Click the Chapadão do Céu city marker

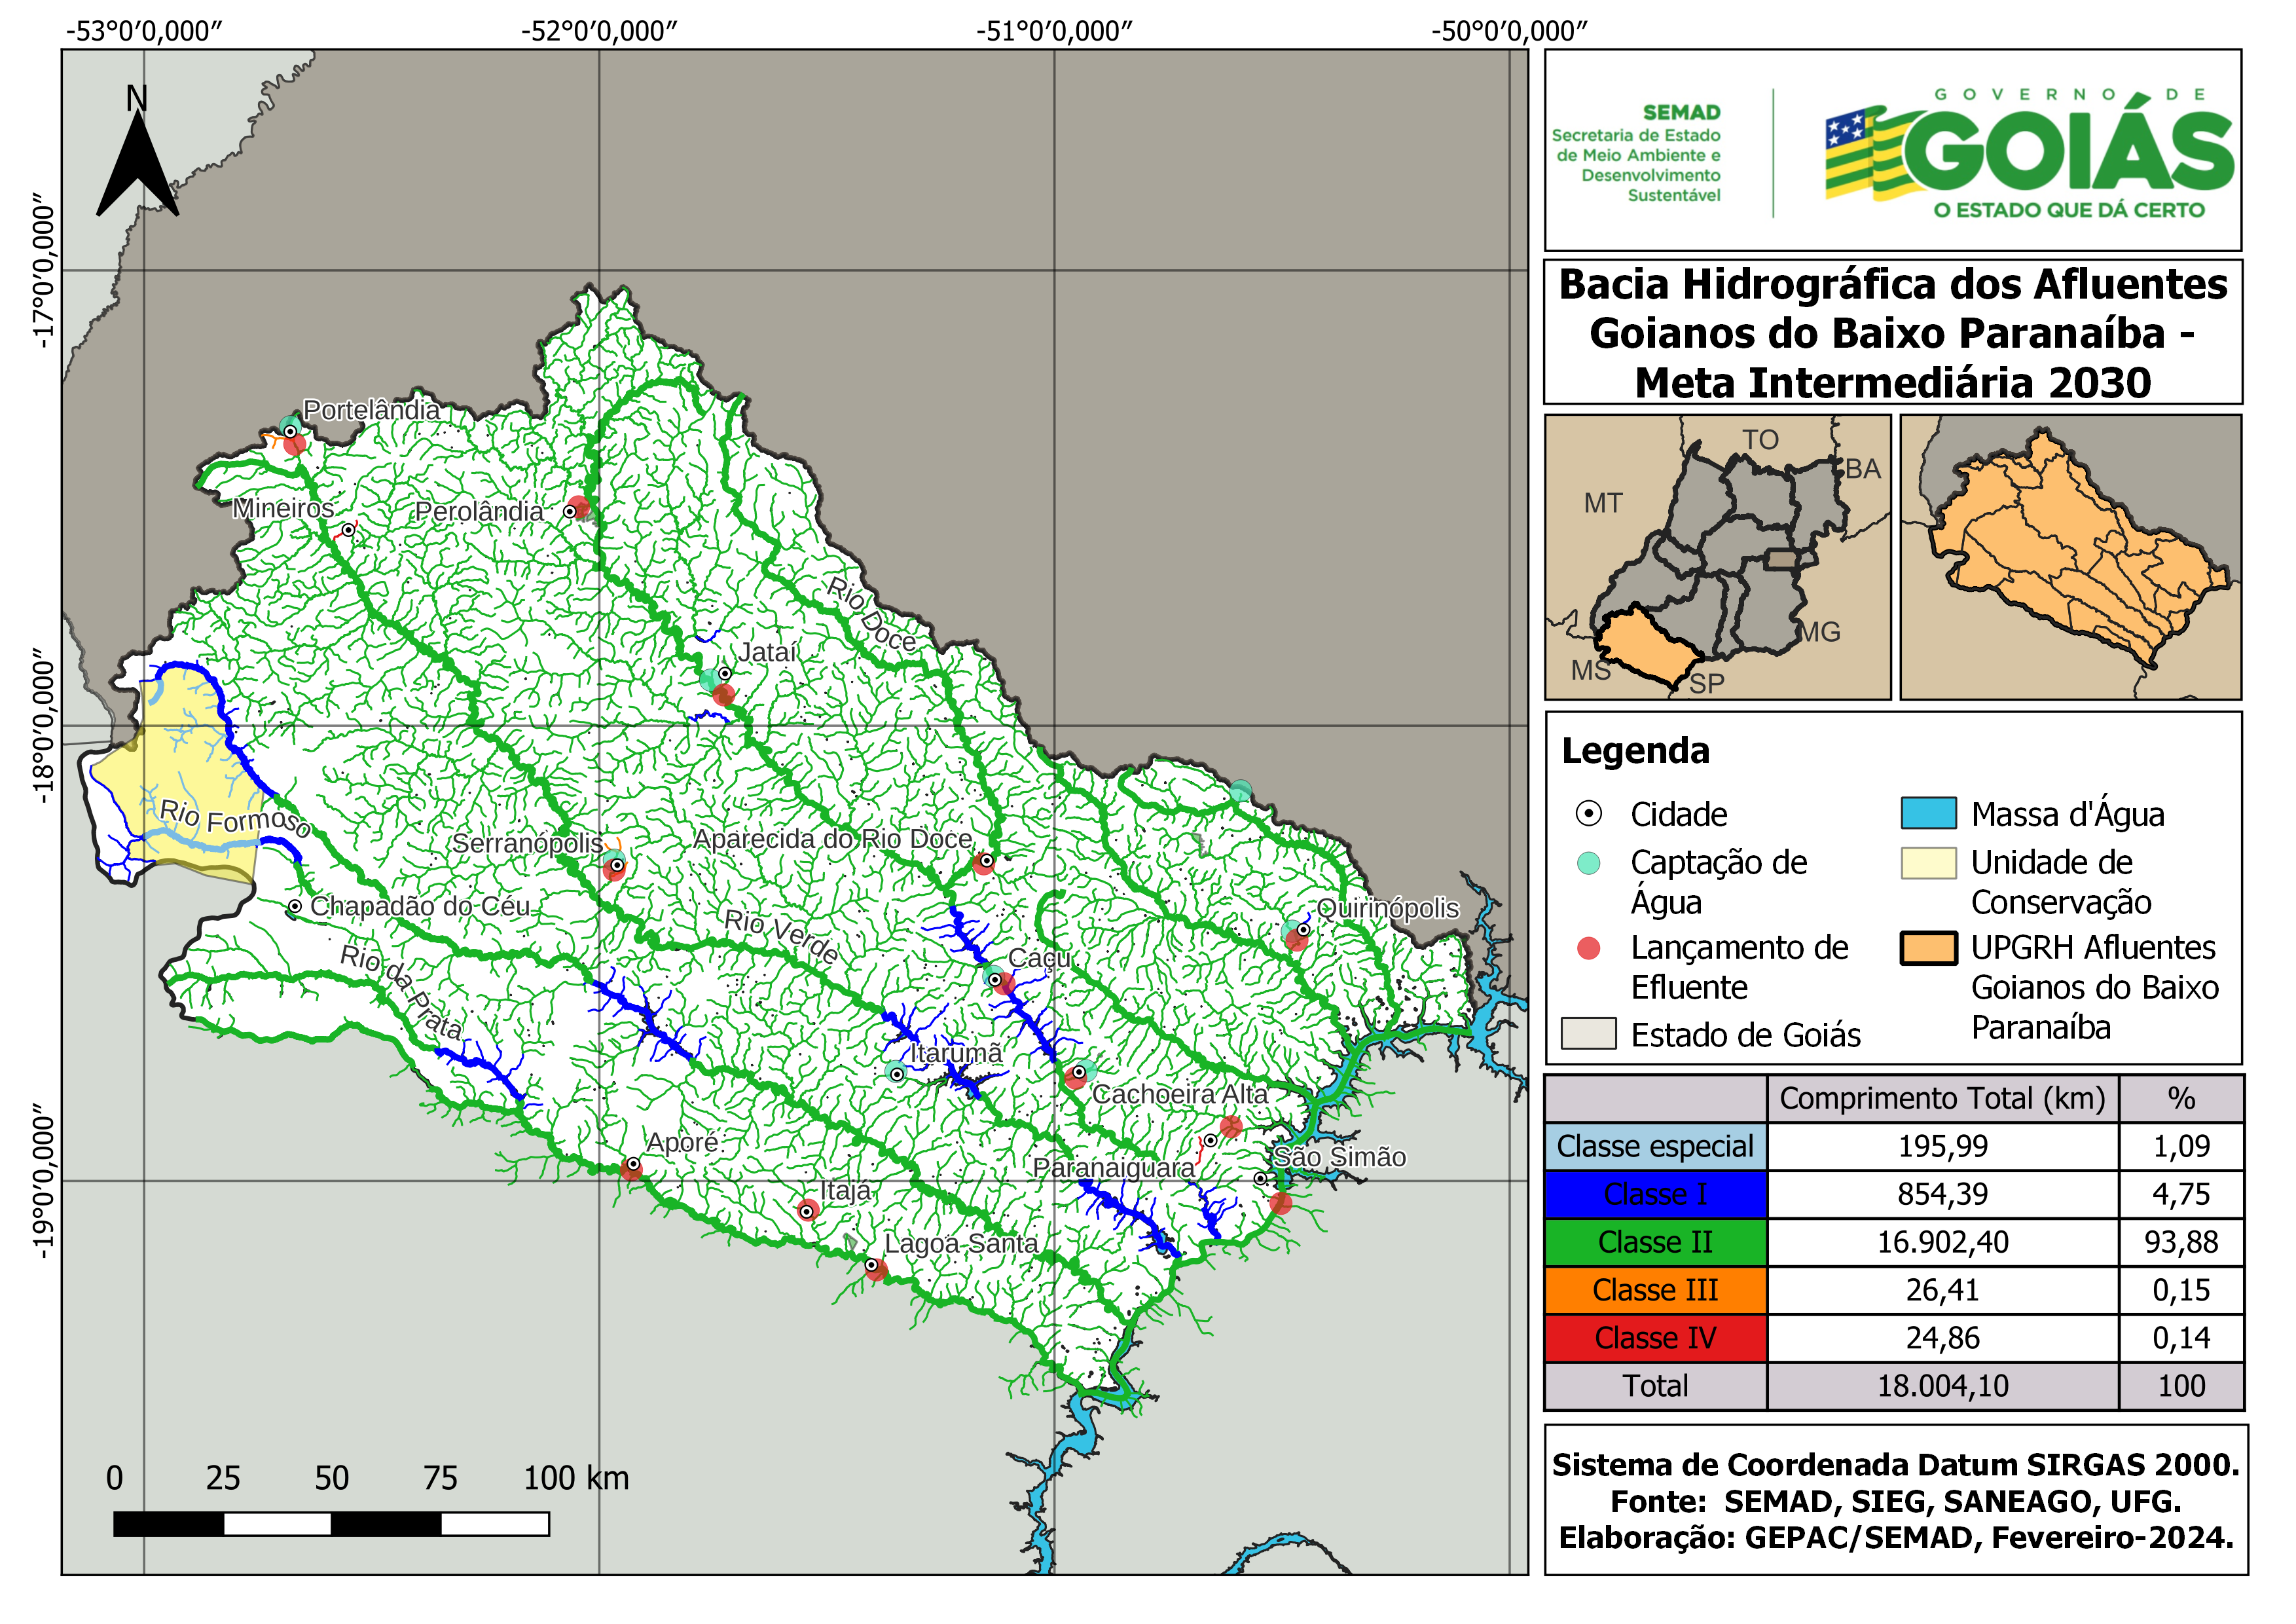click(295, 906)
